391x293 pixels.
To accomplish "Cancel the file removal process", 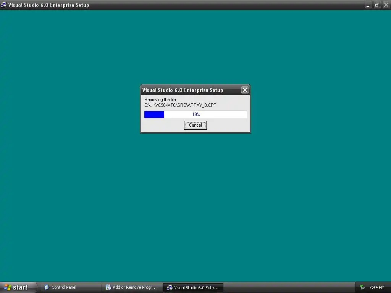I will pos(195,125).
